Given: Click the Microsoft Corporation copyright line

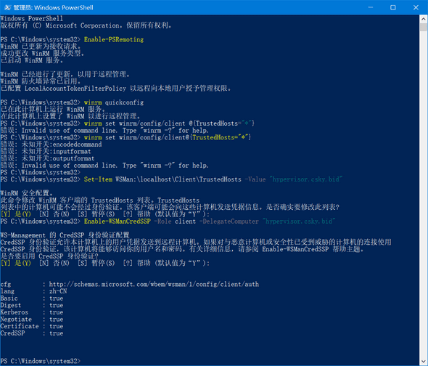Looking at the screenshot, I should pyautogui.click(x=86, y=25).
